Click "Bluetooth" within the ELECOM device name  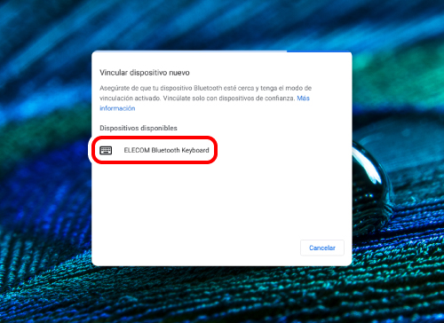point(165,150)
